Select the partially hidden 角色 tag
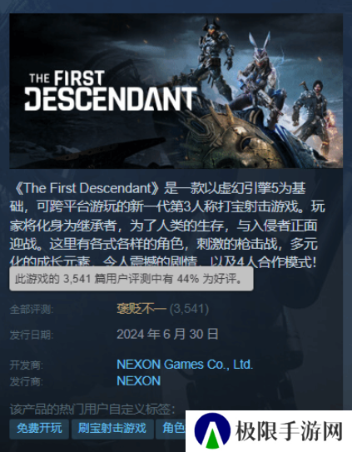Viewport: 352px width, 452px height. [x=171, y=429]
